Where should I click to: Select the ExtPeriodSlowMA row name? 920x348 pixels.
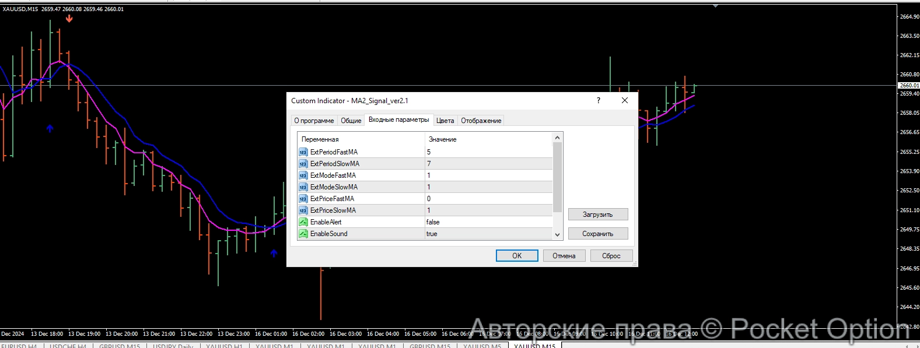click(335, 164)
